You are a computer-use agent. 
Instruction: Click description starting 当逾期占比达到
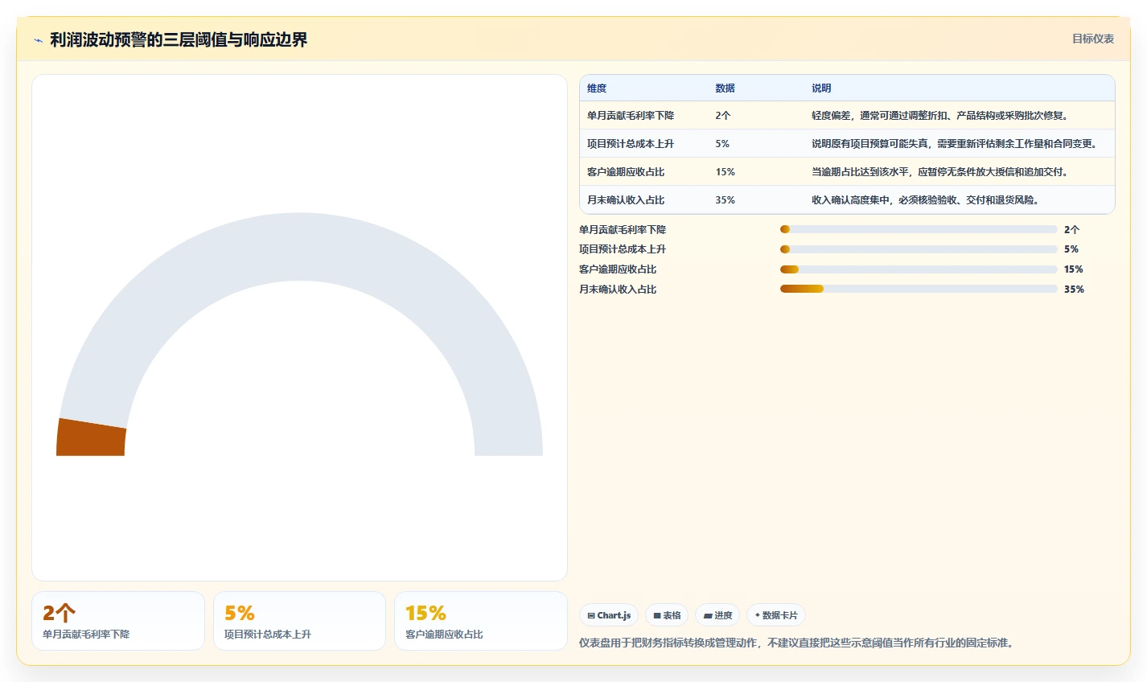(x=942, y=172)
